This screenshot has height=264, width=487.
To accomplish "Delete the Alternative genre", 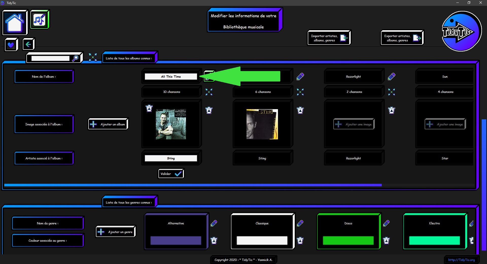I will pyautogui.click(x=214, y=240).
